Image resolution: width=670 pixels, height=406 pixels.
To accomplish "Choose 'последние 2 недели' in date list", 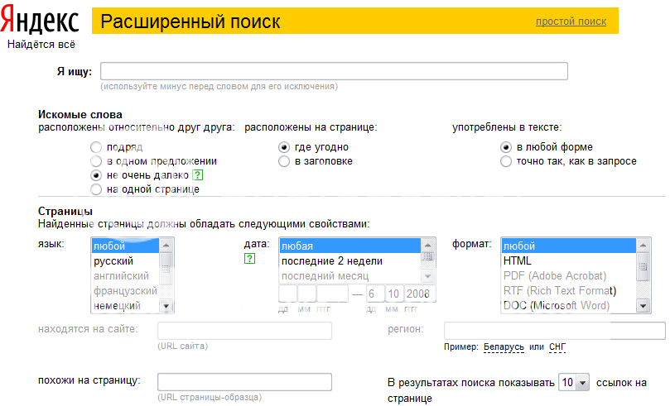I will [331, 261].
